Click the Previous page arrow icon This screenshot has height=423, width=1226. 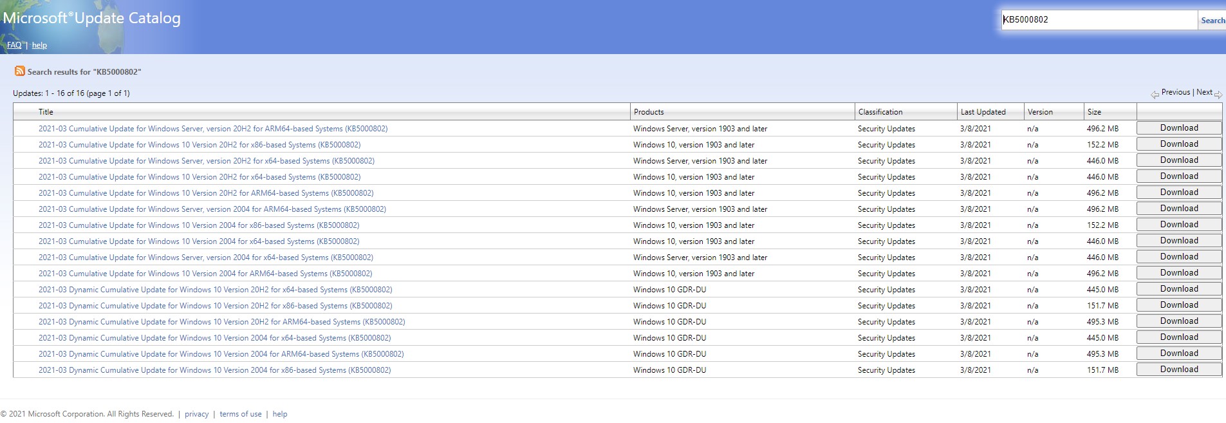(1155, 95)
